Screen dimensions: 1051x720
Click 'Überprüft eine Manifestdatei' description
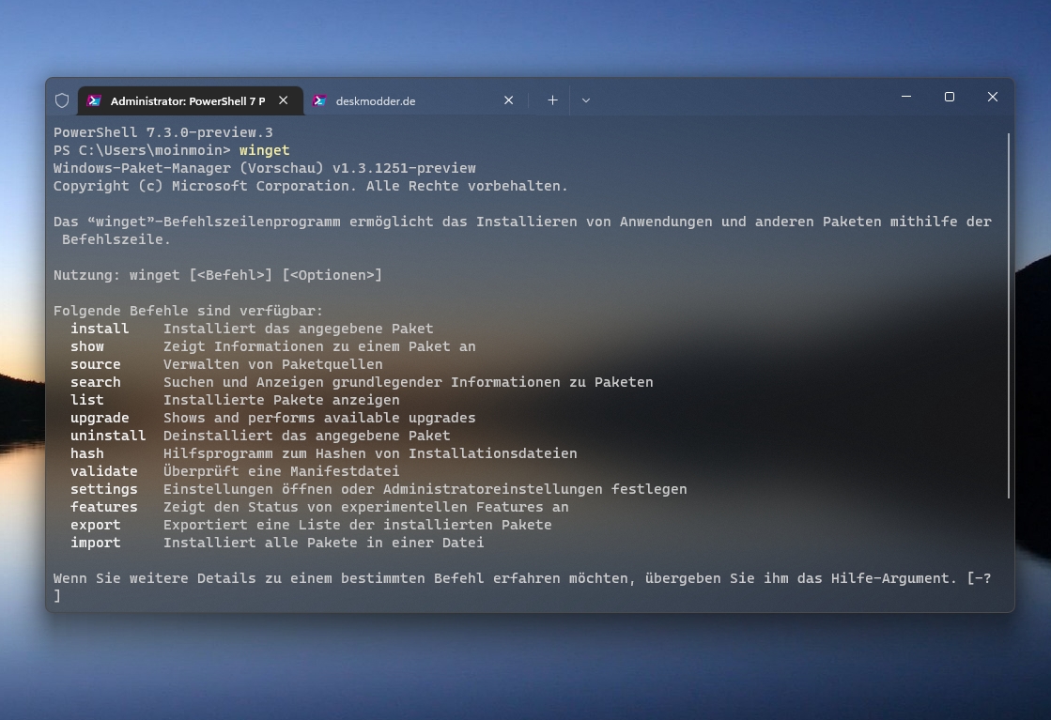[x=282, y=471]
